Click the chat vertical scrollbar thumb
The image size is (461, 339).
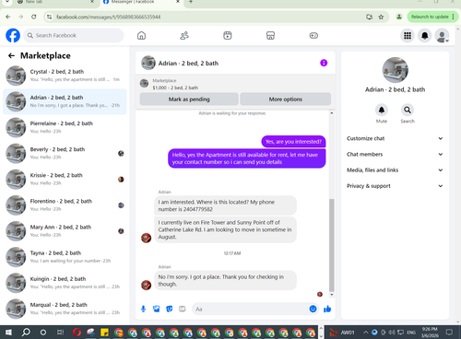tap(332, 245)
